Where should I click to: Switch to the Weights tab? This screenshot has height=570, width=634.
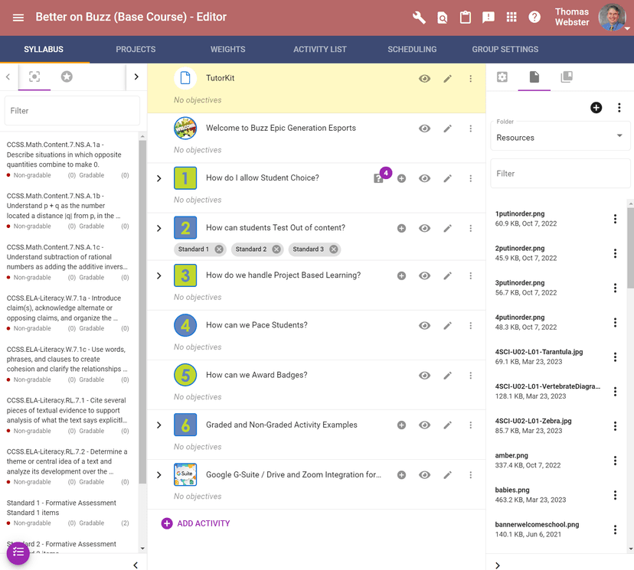click(227, 49)
